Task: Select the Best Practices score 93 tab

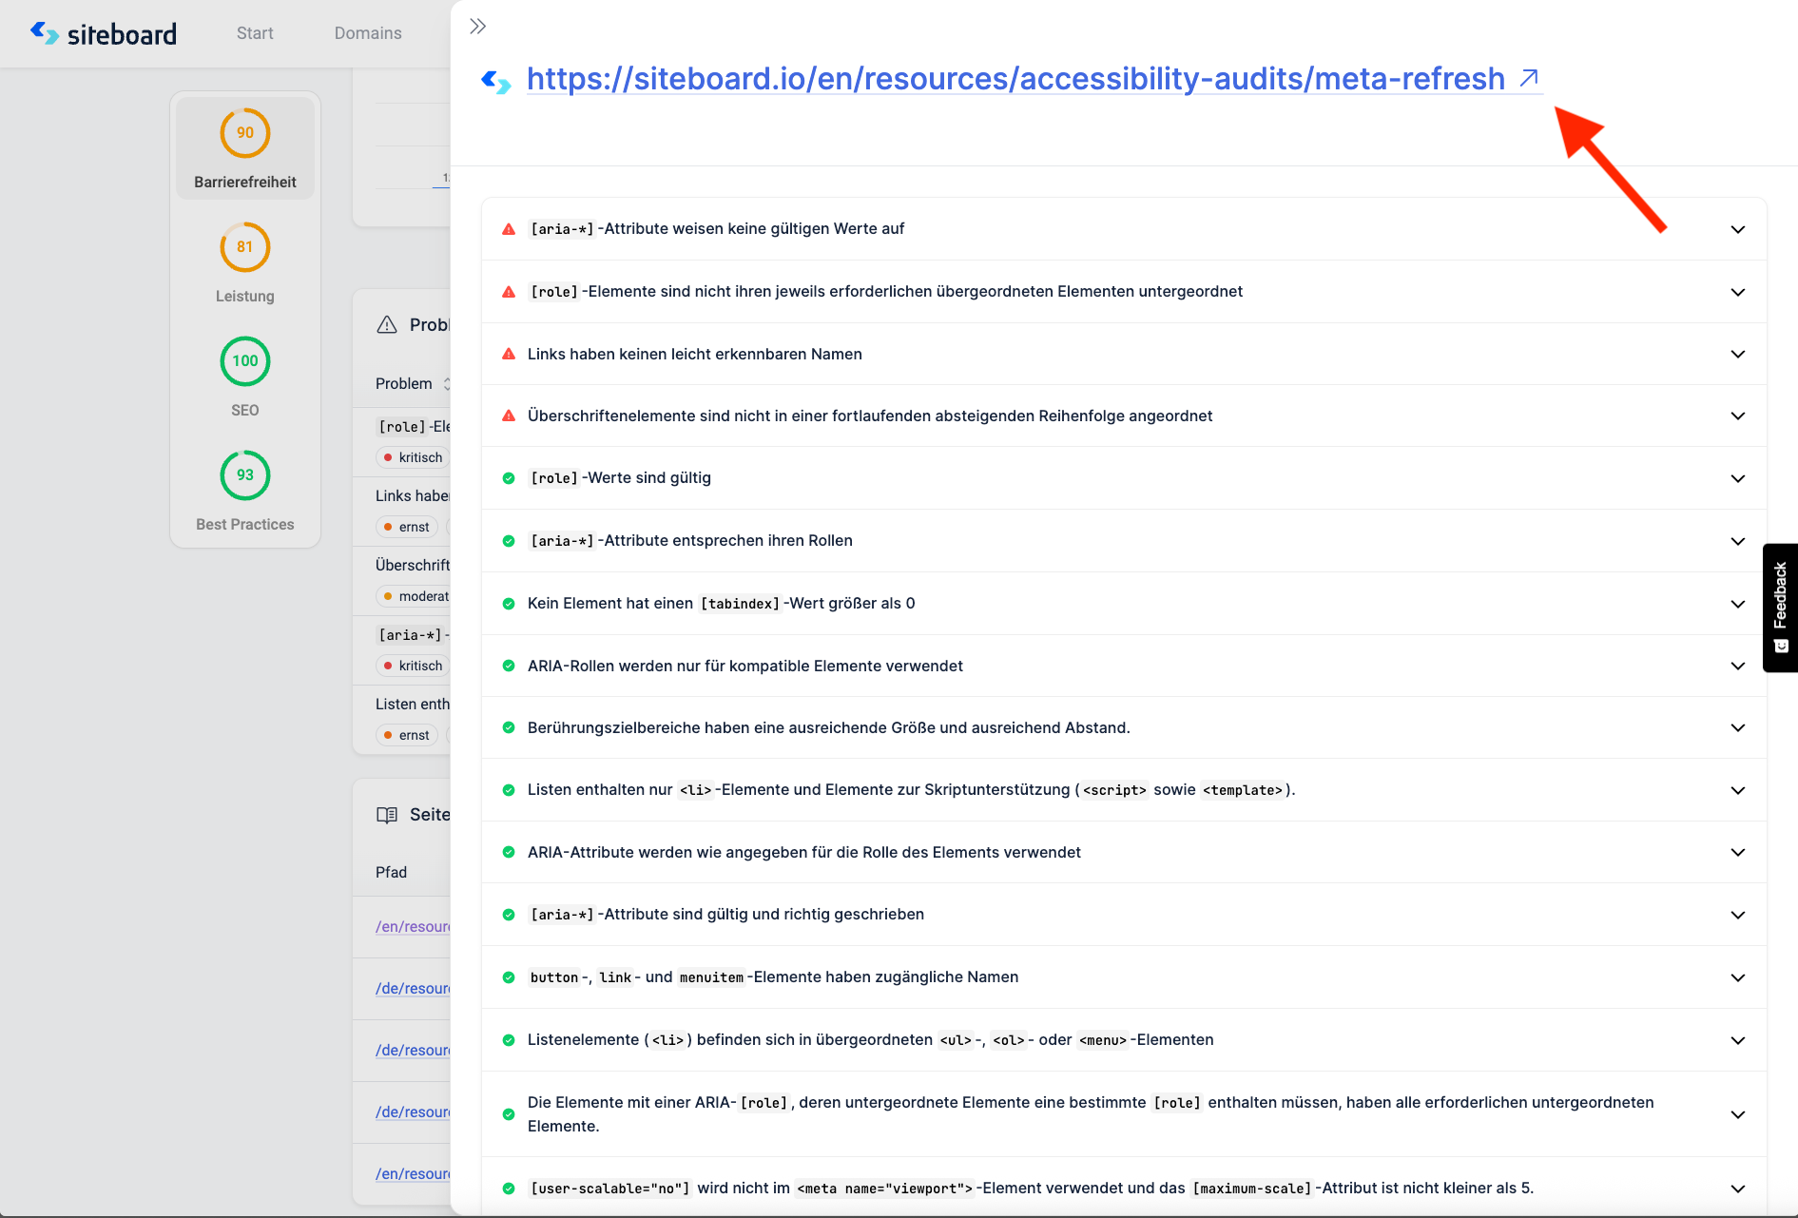Action: (245, 491)
